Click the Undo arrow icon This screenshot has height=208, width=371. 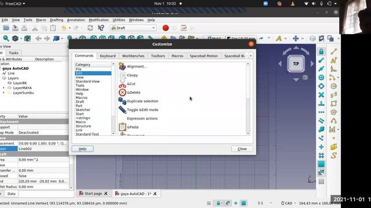pyautogui.click(x=63, y=28)
